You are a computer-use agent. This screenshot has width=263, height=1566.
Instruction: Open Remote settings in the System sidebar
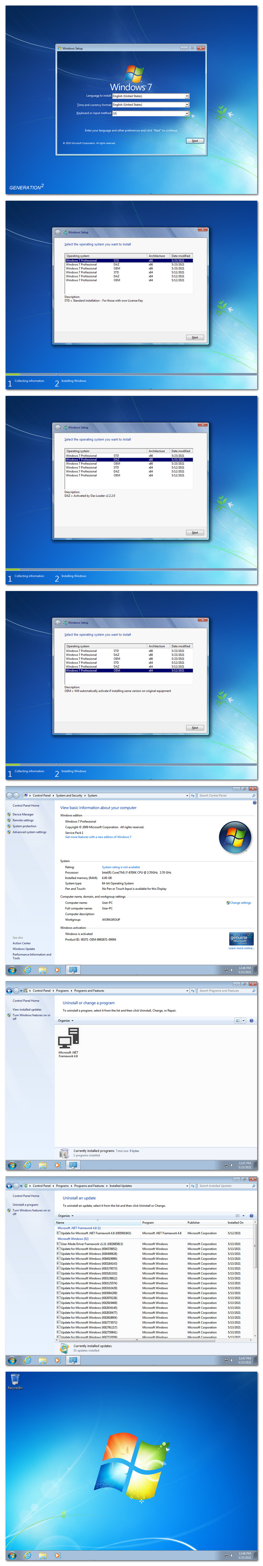[23, 820]
